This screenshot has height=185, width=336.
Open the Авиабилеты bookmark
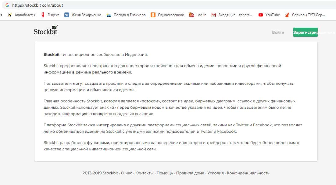coord(21,15)
